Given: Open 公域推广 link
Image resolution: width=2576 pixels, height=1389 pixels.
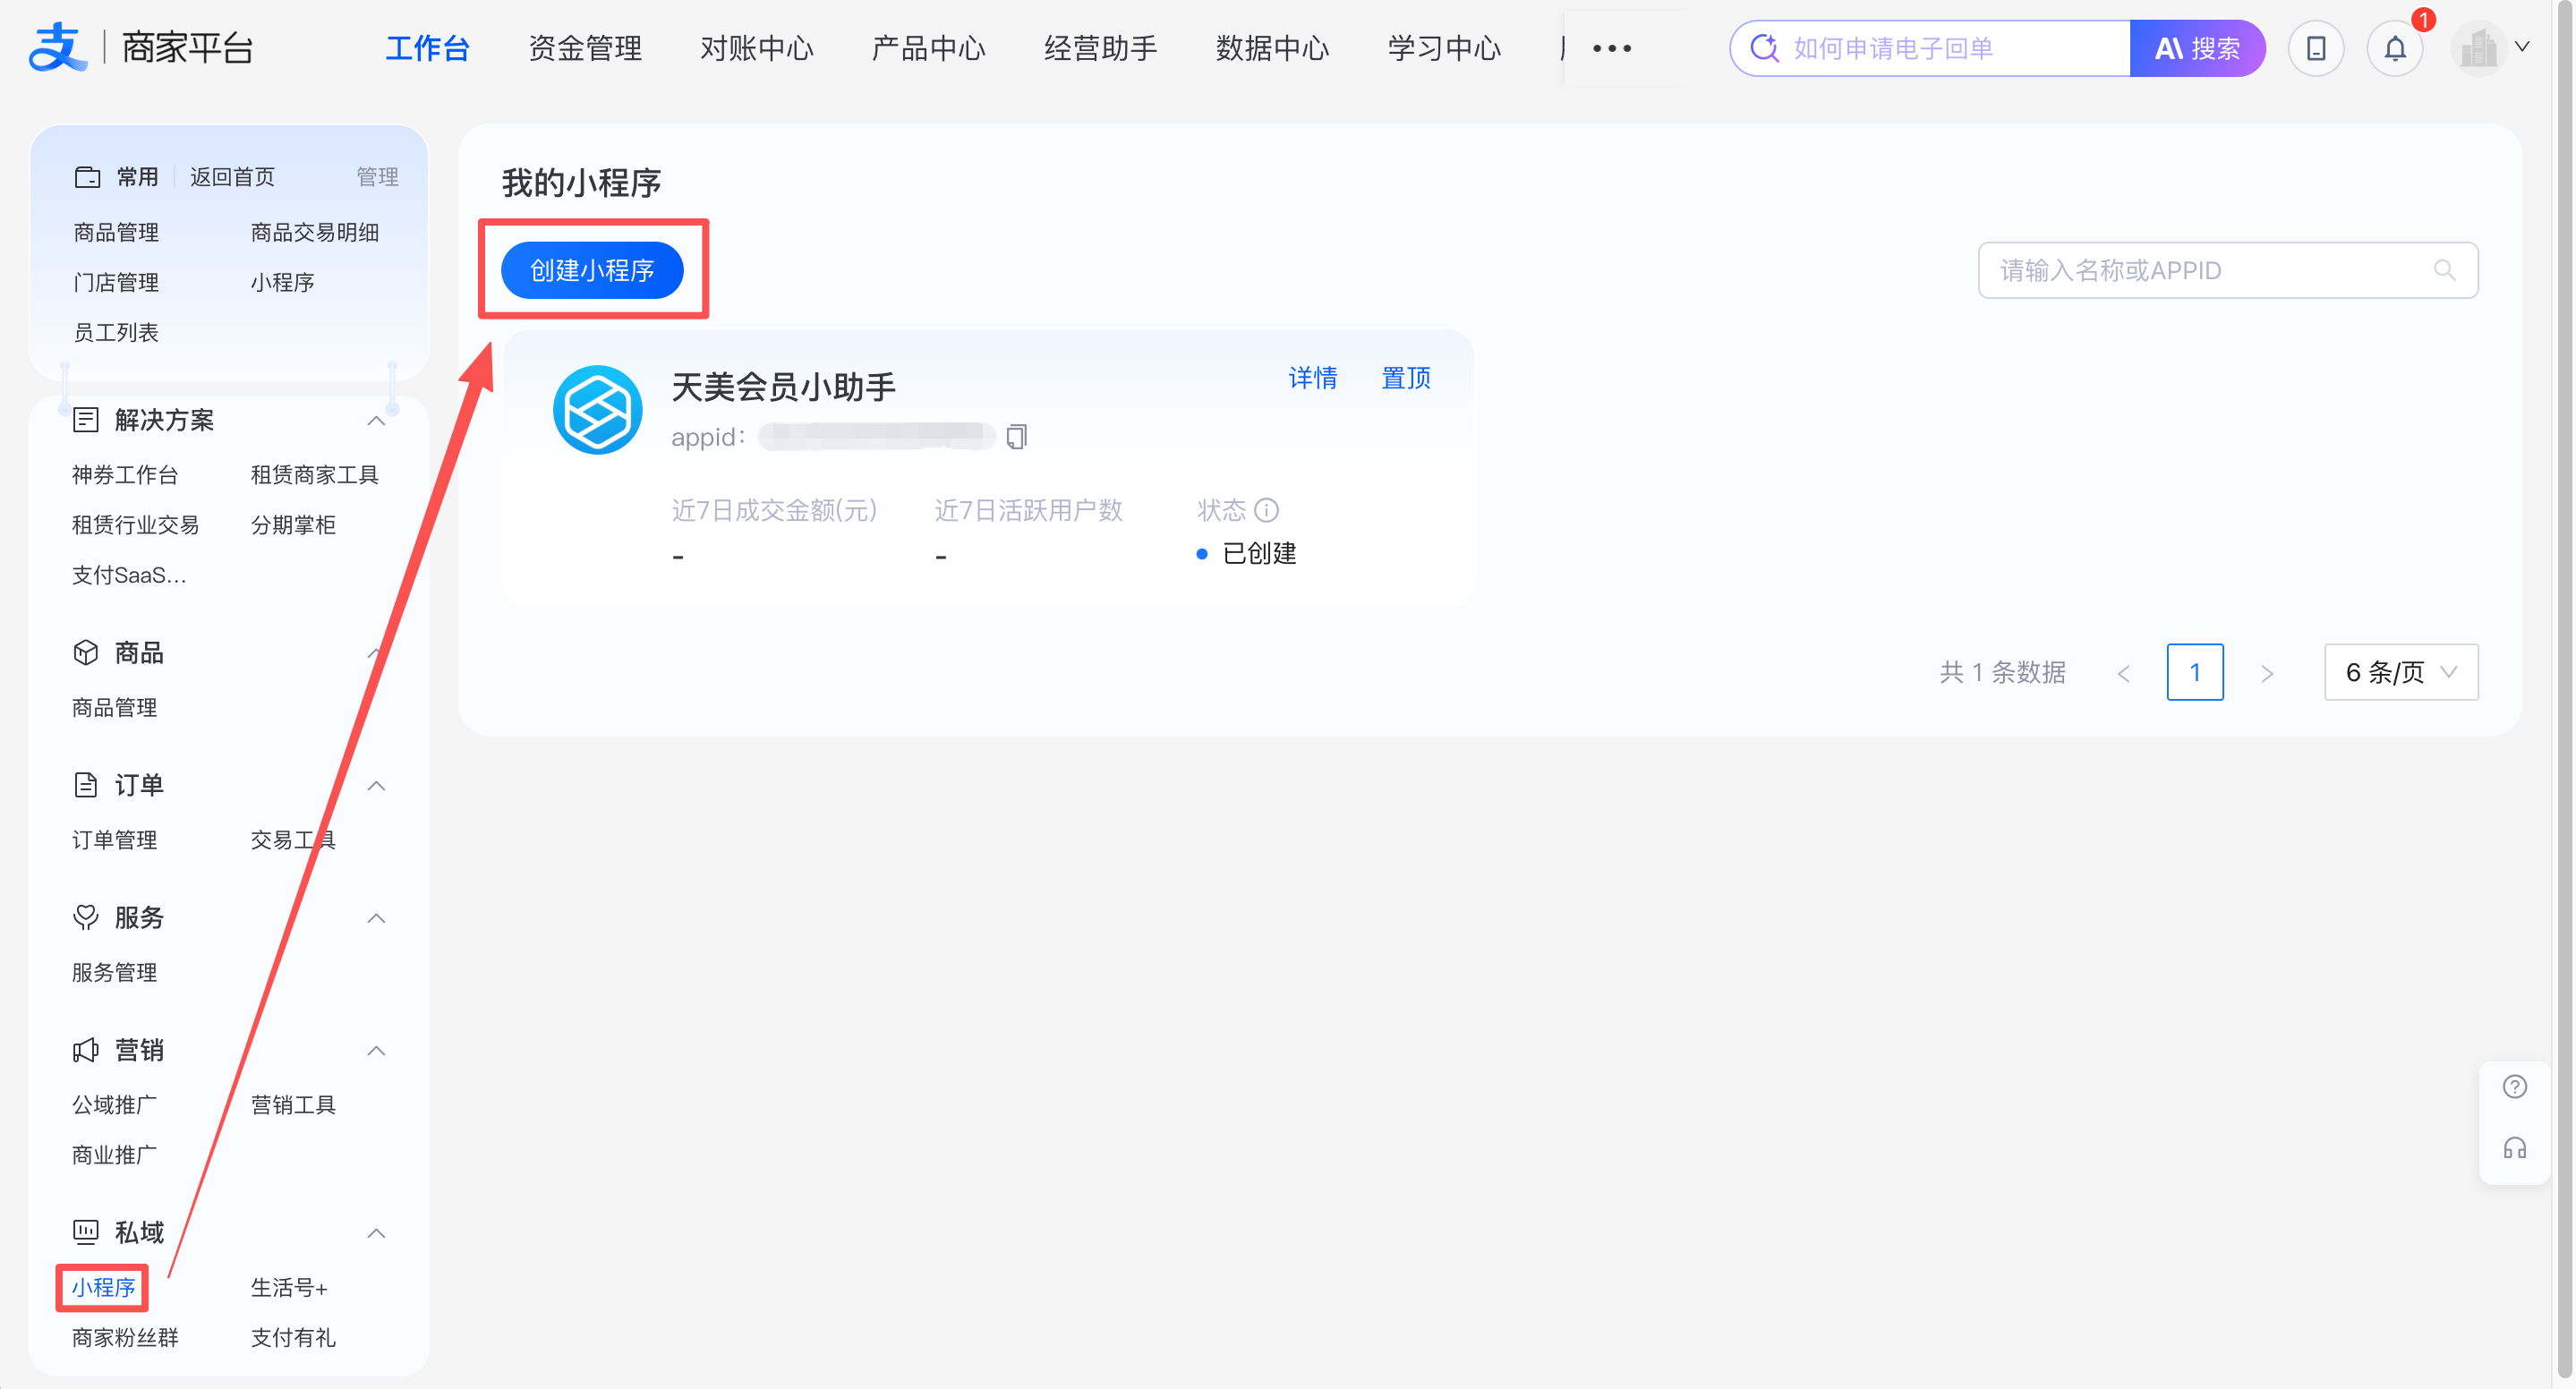Looking at the screenshot, I should tap(114, 1104).
